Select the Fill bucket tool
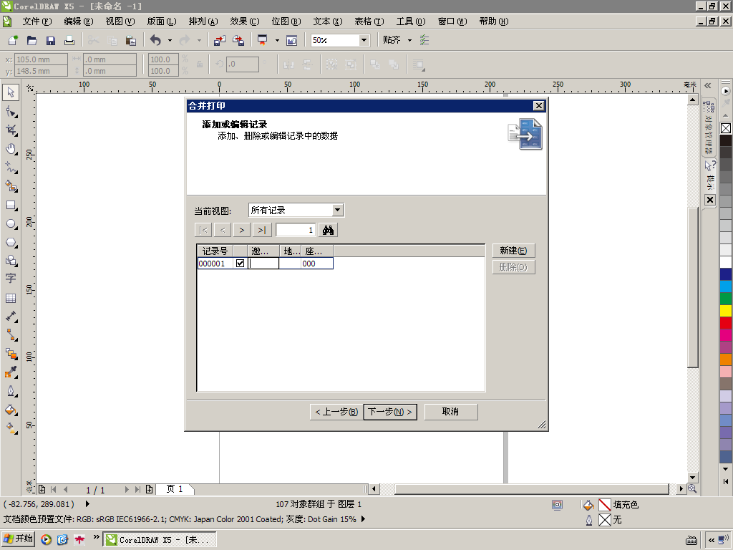 click(11, 410)
